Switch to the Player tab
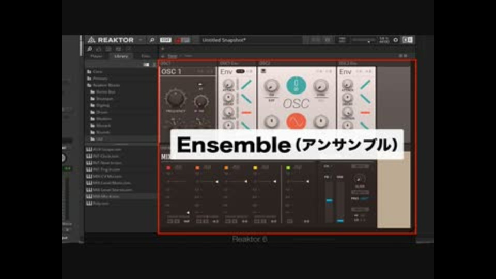The width and height of the screenshot is (496, 279). pyautogui.click(x=97, y=56)
